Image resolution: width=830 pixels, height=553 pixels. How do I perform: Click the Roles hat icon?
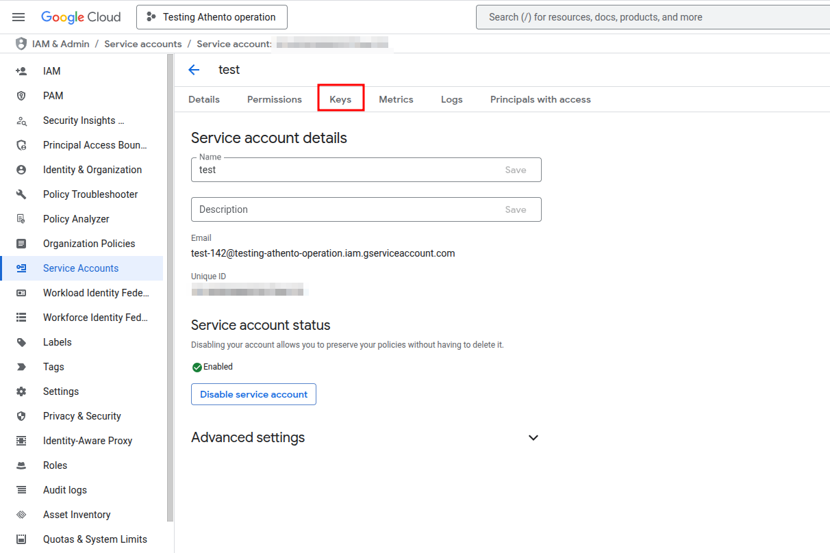pos(21,465)
